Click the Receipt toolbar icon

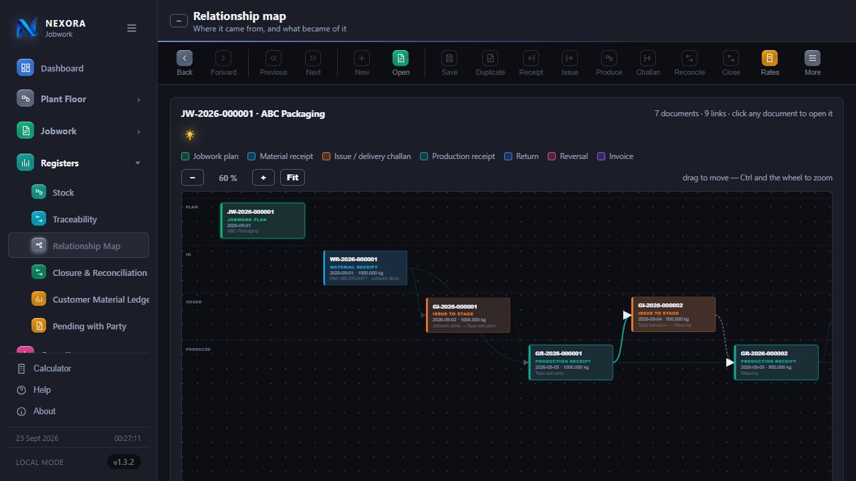pyautogui.click(x=531, y=58)
